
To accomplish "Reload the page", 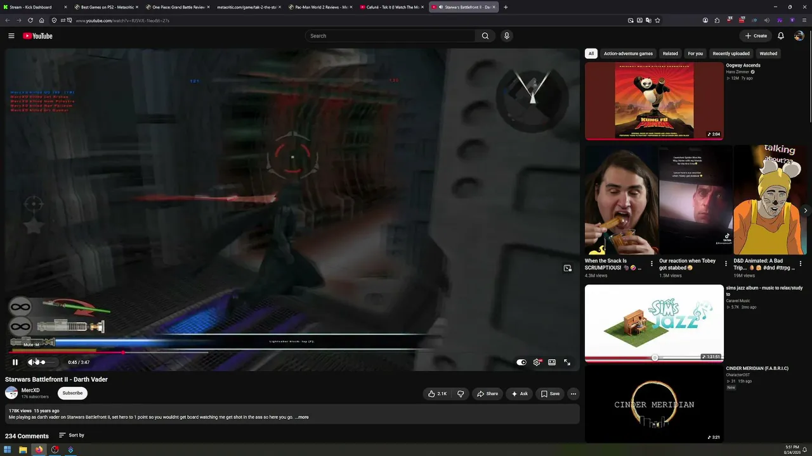I will point(30,20).
